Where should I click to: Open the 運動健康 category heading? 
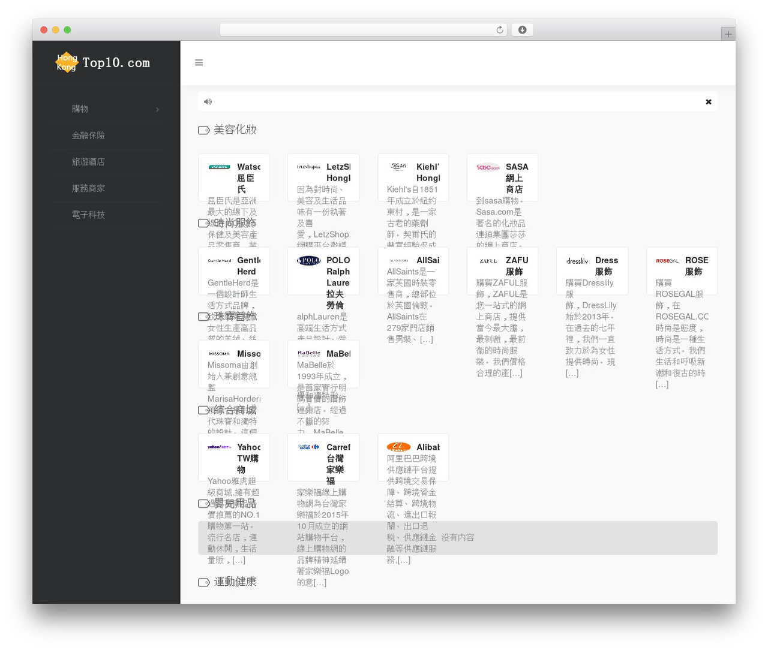point(235,582)
